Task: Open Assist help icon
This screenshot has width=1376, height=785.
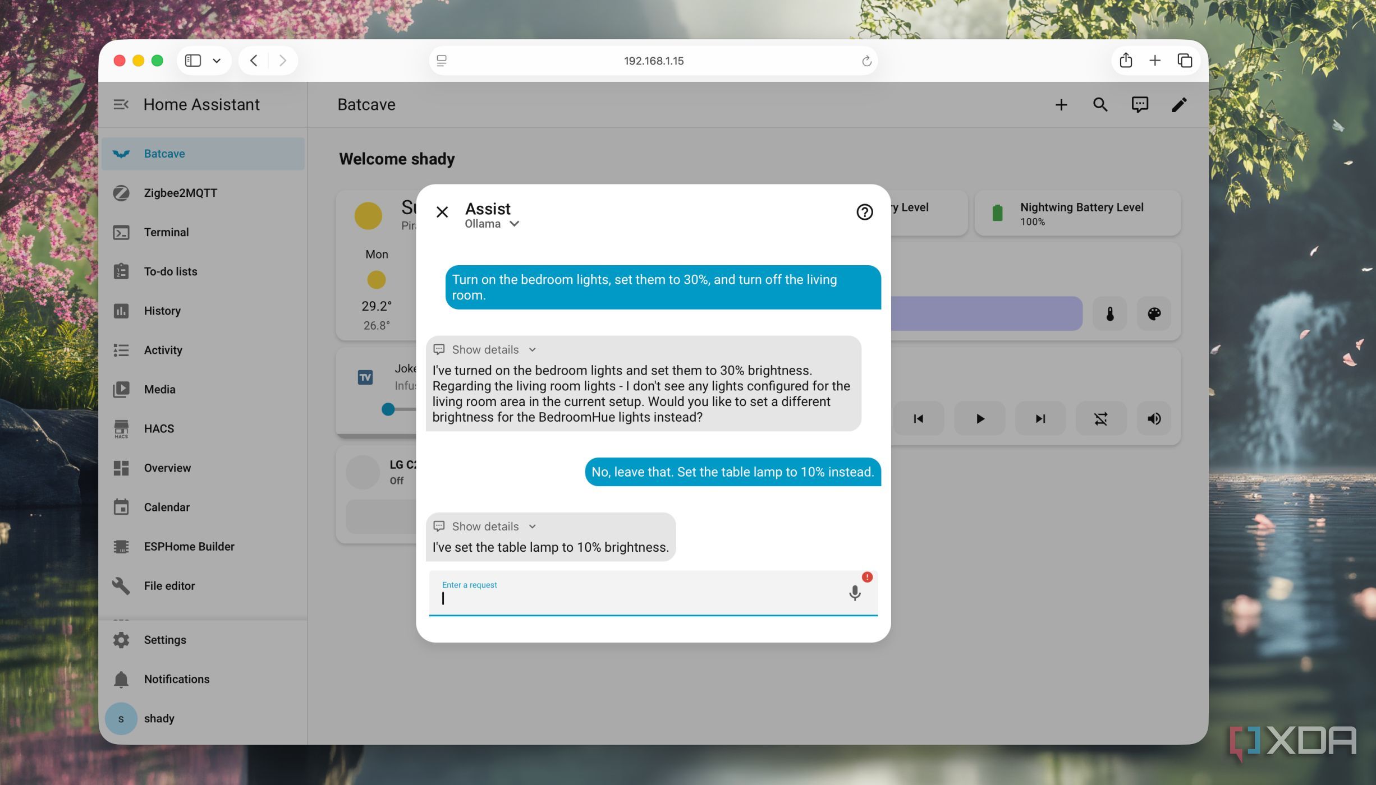Action: 864,212
